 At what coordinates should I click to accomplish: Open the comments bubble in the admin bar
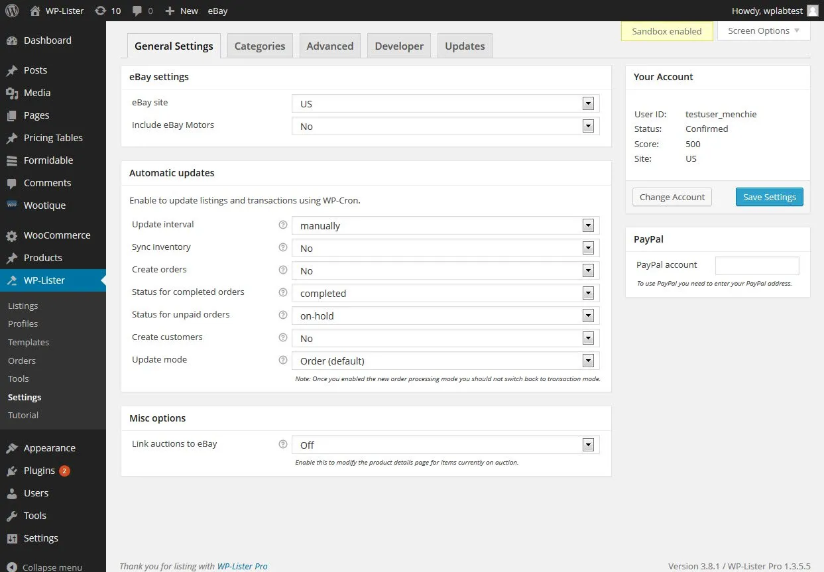[x=141, y=10]
